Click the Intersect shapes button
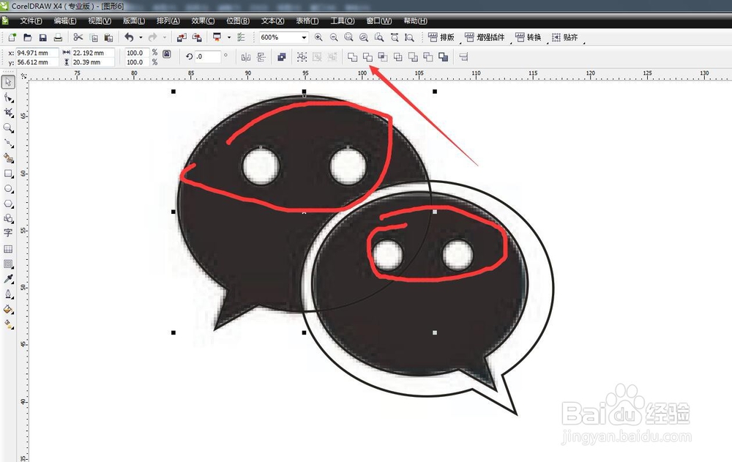The width and height of the screenshot is (732, 462). pyautogui.click(x=383, y=57)
